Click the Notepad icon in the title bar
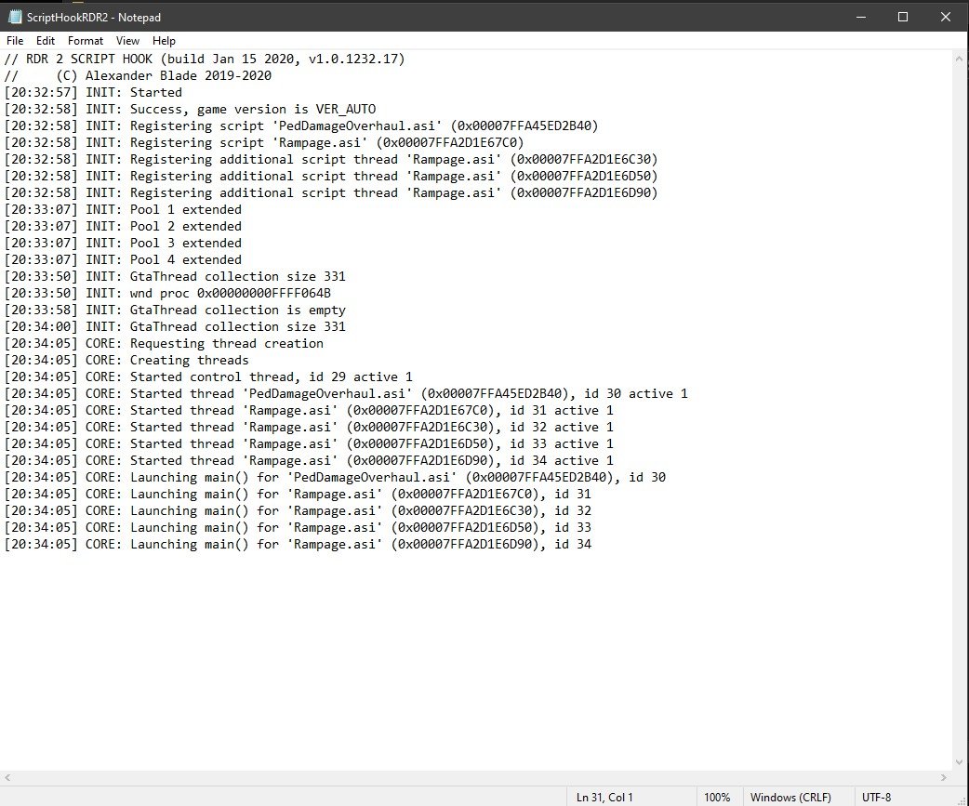The image size is (969, 806). tap(15, 18)
